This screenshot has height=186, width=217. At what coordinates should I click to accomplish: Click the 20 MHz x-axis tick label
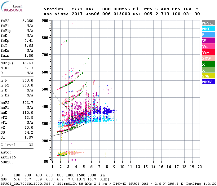pos(200,167)
